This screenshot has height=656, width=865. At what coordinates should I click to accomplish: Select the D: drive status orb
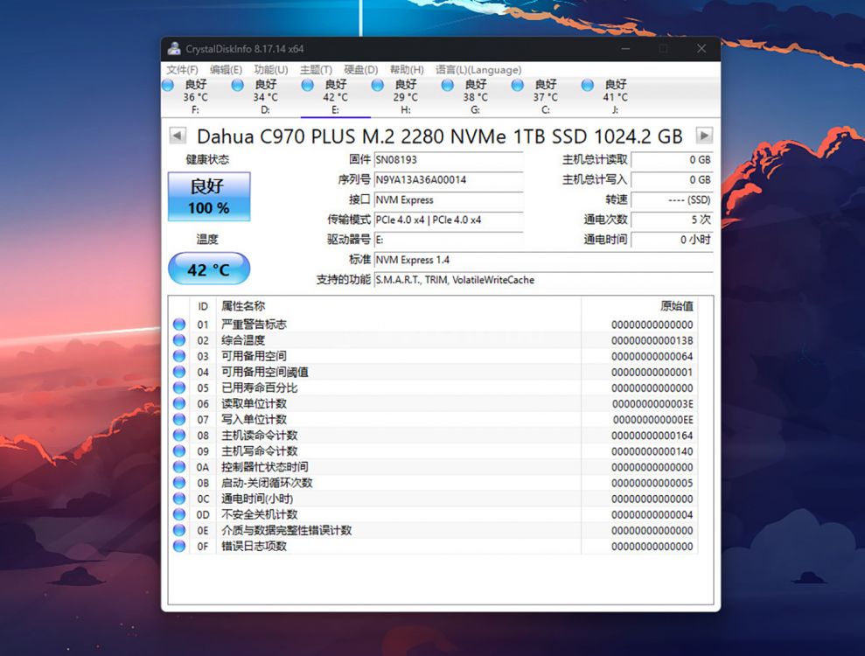[238, 85]
